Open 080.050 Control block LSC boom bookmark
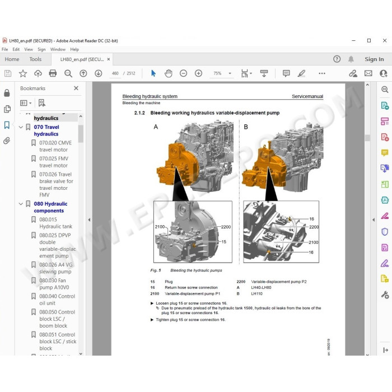 tap(57, 319)
